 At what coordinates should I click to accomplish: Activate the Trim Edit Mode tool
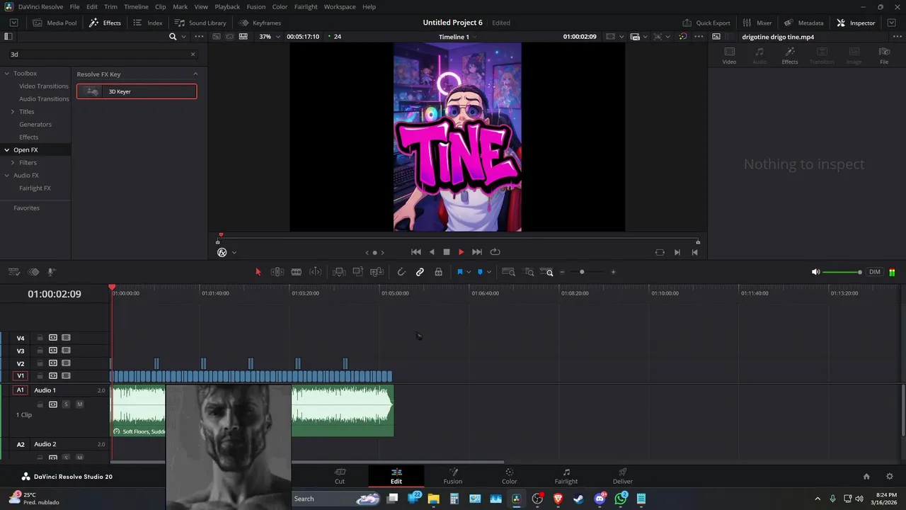coord(277,272)
